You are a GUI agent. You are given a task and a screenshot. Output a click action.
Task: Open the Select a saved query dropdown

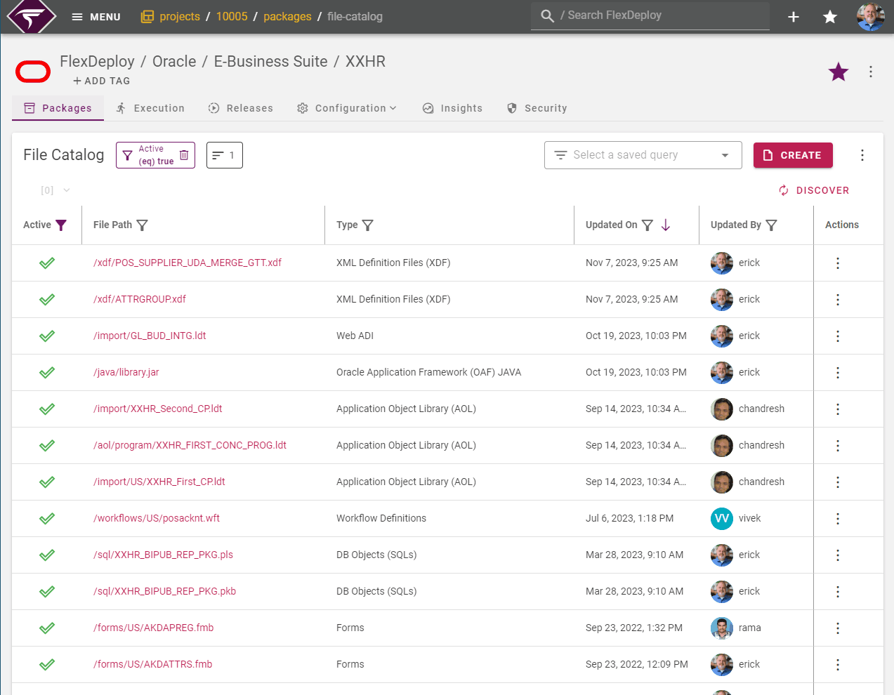pyautogui.click(x=643, y=155)
